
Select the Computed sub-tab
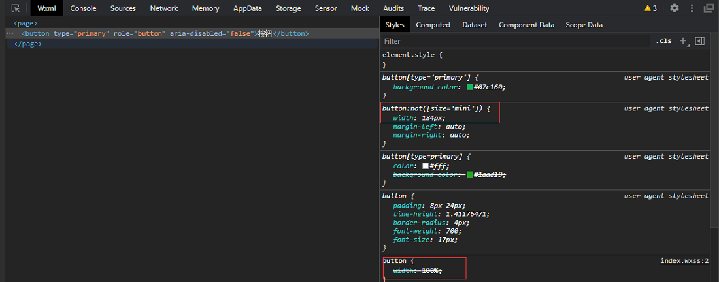433,25
